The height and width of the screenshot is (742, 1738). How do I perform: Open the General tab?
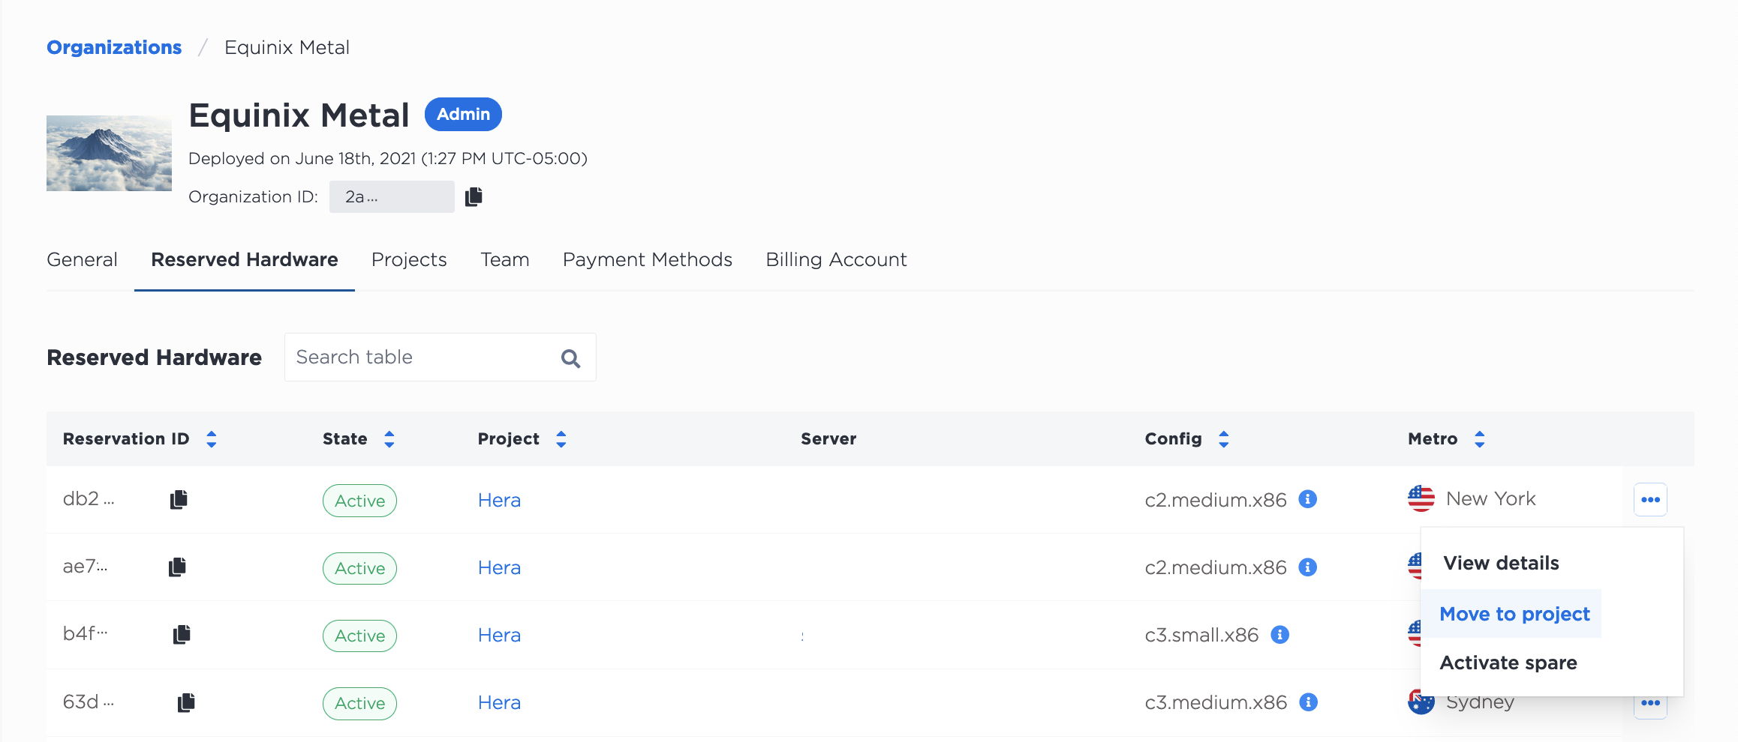tap(82, 259)
